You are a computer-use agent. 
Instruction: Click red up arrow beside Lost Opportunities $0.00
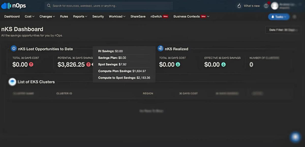click(x=31, y=65)
